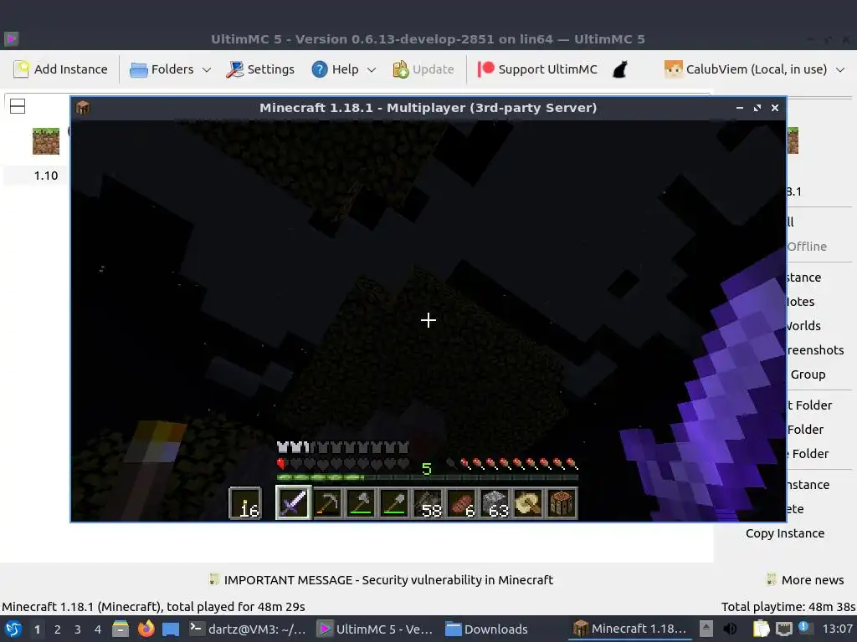Image resolution: width=857 pixels, height=642 pixels.
Task: Click the Minecraft window title icon
Action: [83, 108]
